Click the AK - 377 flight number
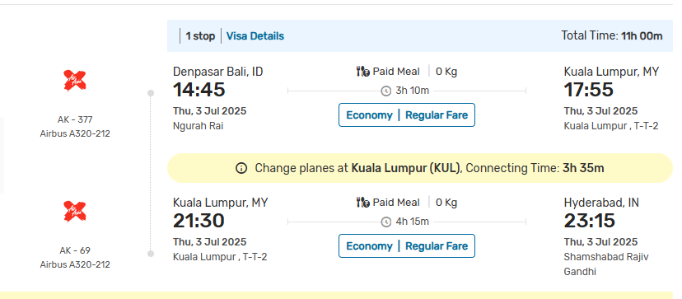 pos(75,119)
